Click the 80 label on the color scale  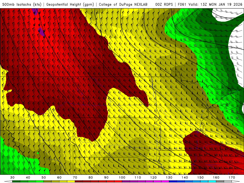pos(91,178)
